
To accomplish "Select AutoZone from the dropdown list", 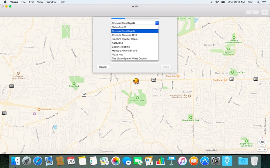I will tap(135, 43).
